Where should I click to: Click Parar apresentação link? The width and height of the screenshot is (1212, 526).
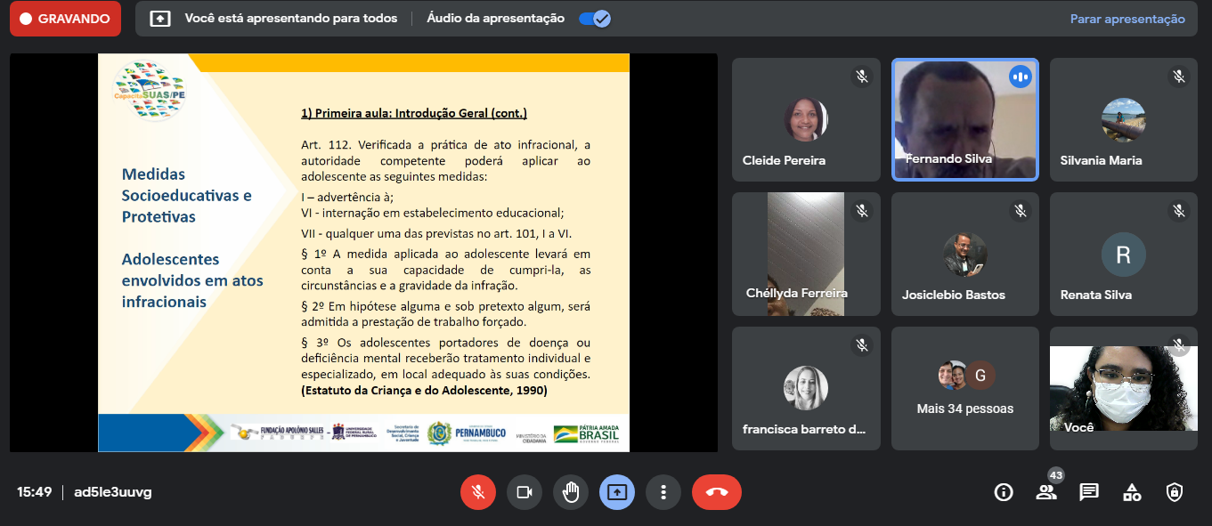tap(1127, 19)
